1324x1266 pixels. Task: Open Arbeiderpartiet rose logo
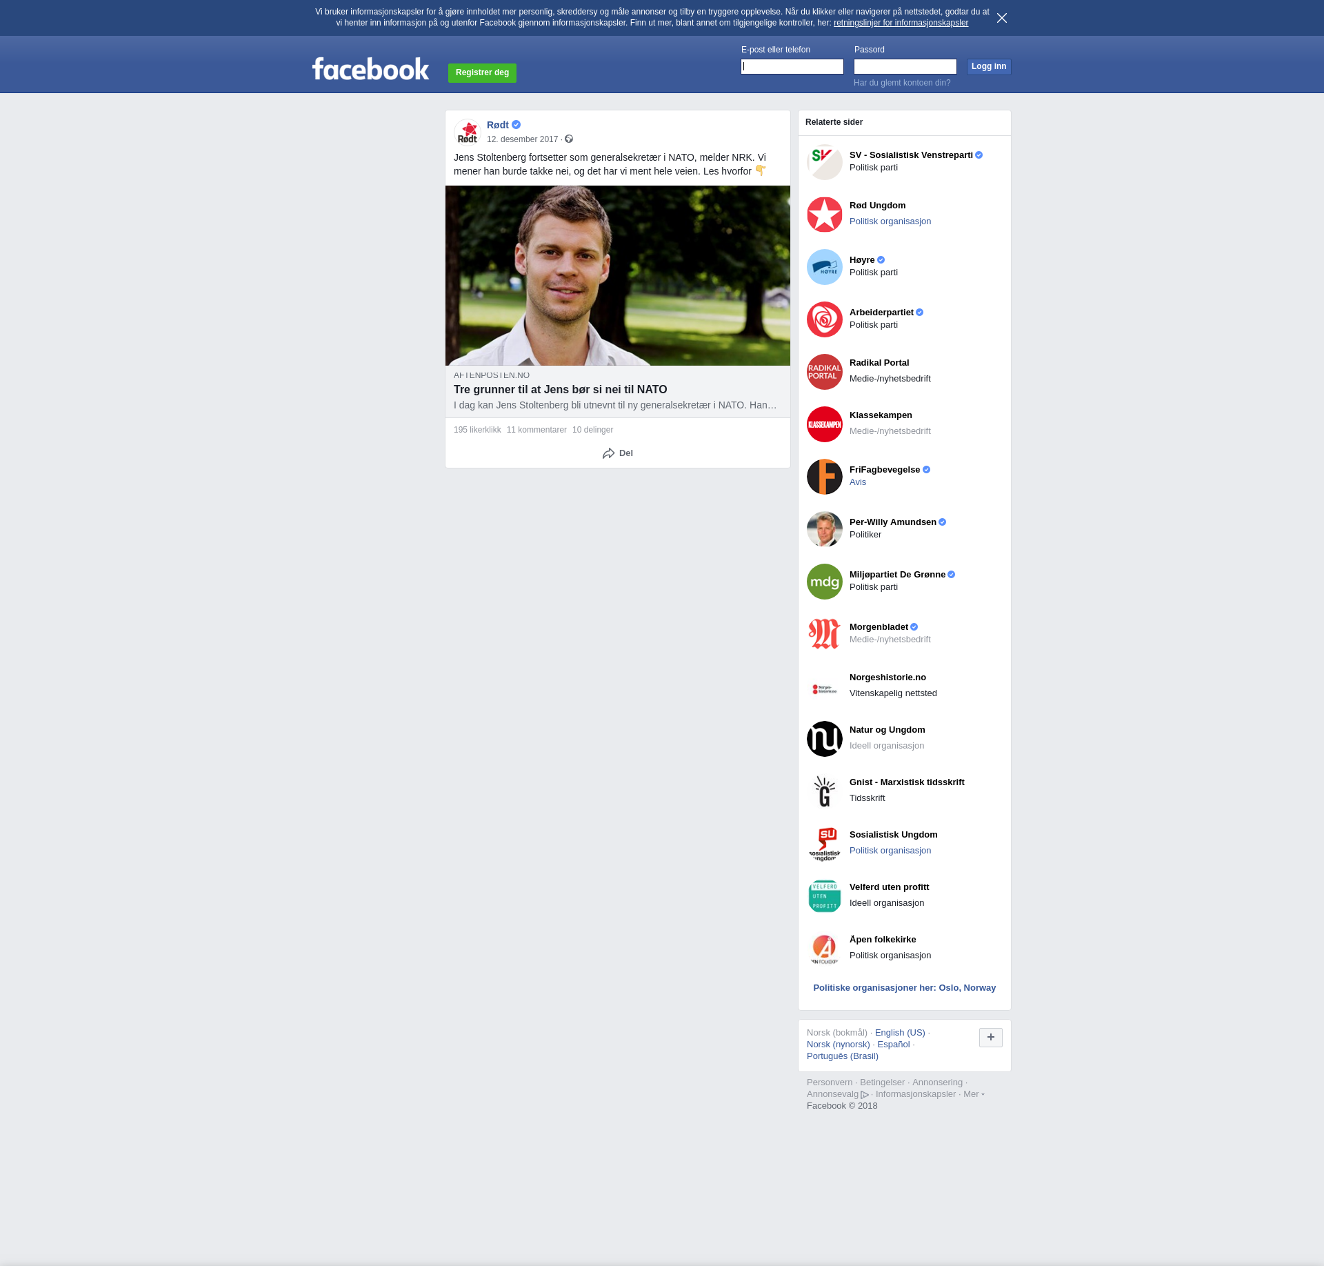point(825,319)
